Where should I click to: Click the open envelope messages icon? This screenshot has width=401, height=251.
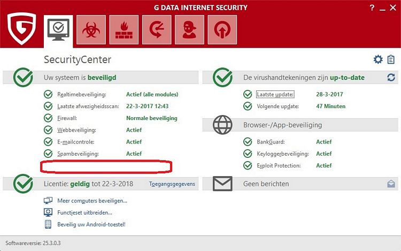[391, 184]
